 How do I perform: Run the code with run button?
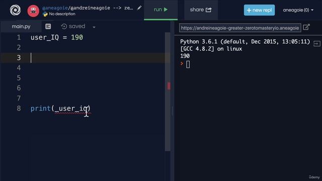[x=161, y=10]
